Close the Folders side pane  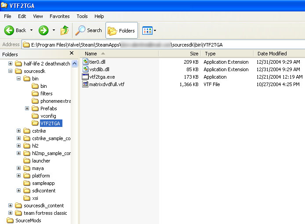coord(72,53)
